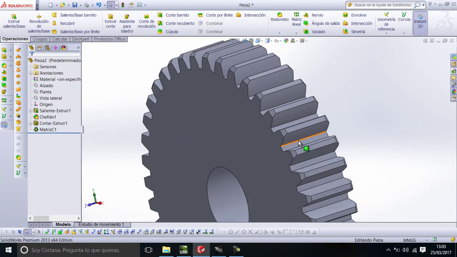
Task: Click the Redondeo fillet tool
Action: click(280, 17)
